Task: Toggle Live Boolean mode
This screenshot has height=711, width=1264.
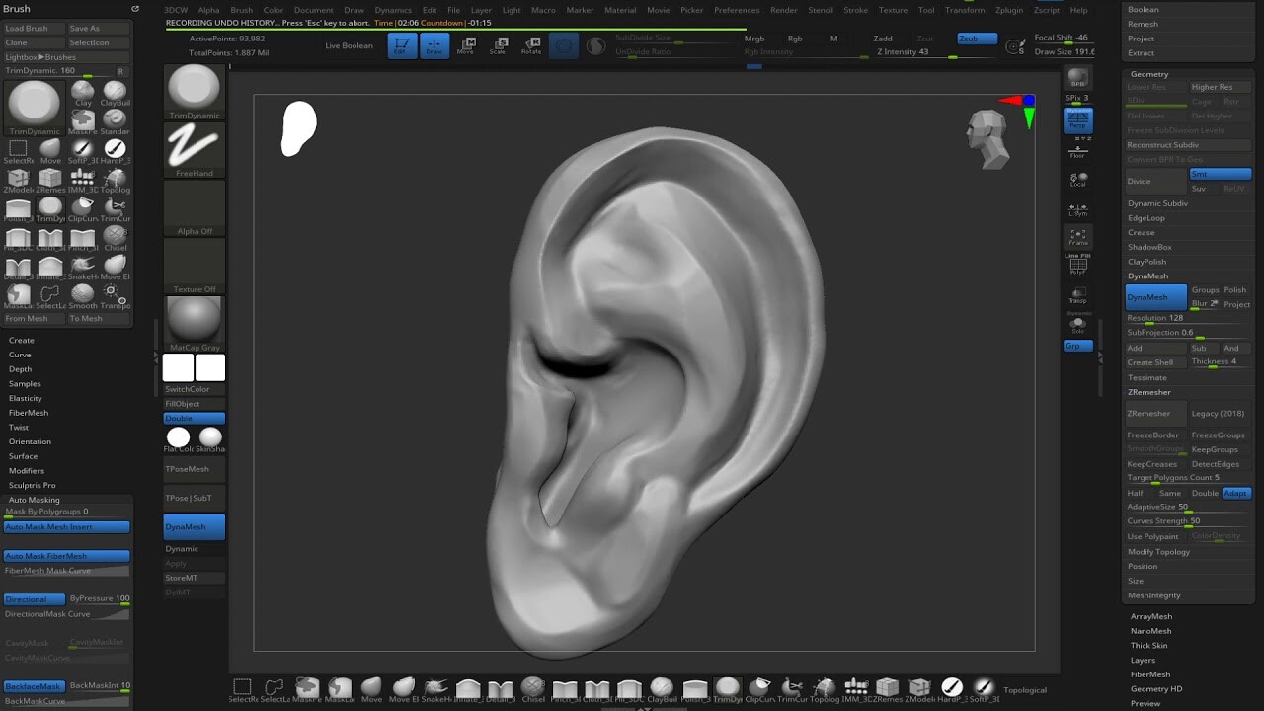Action: [x=348, y=45]
